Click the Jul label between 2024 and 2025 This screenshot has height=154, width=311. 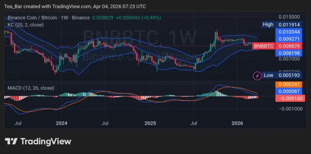(105, 123)
